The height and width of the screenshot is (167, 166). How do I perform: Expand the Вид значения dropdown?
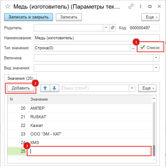pyautogui.click(x=156, y=68)
